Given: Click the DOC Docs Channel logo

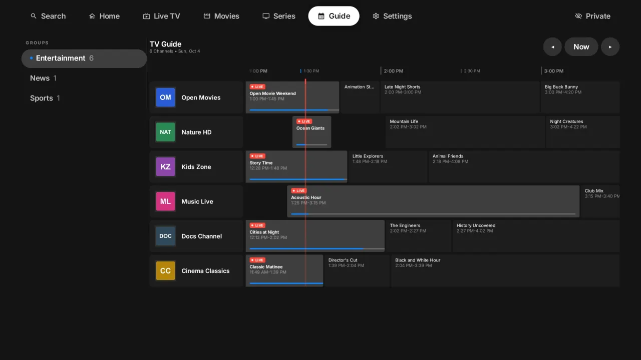Looking at the screenshot, I should coord(165,236).
